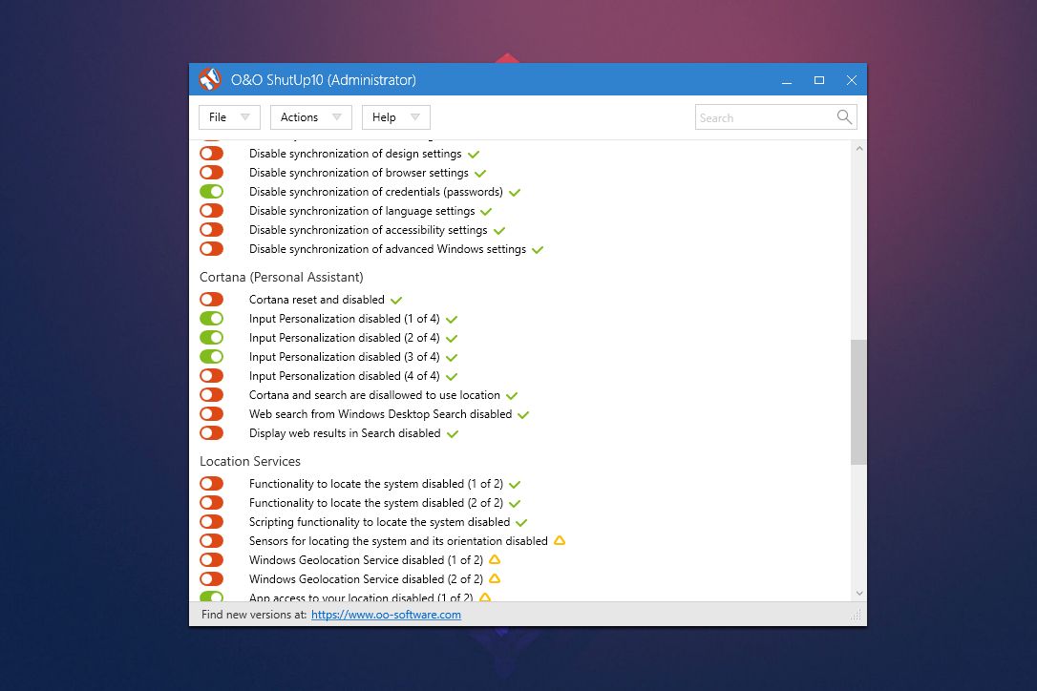Click the Location Services section heading

pos(250,461)
